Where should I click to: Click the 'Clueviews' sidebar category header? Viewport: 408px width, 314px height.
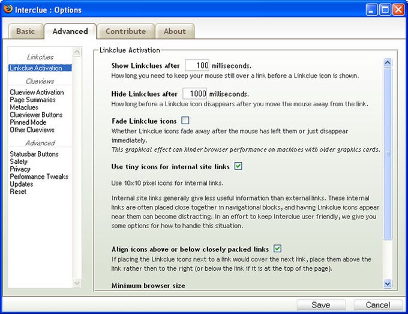coord(40,82)
